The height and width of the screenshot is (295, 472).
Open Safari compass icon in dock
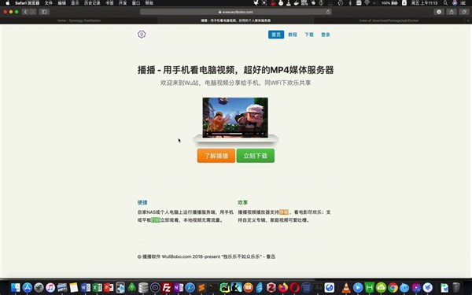click(x=190, y=287)
